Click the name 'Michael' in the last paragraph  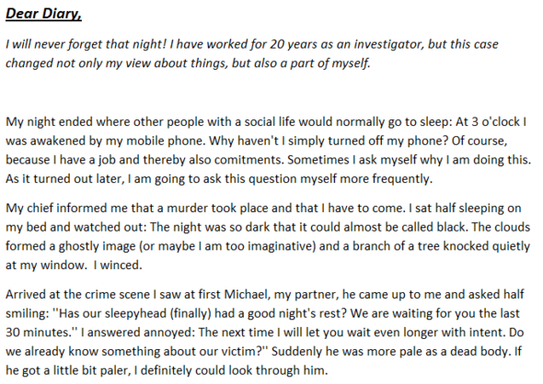pyautogui.click(x=246, y=294)
